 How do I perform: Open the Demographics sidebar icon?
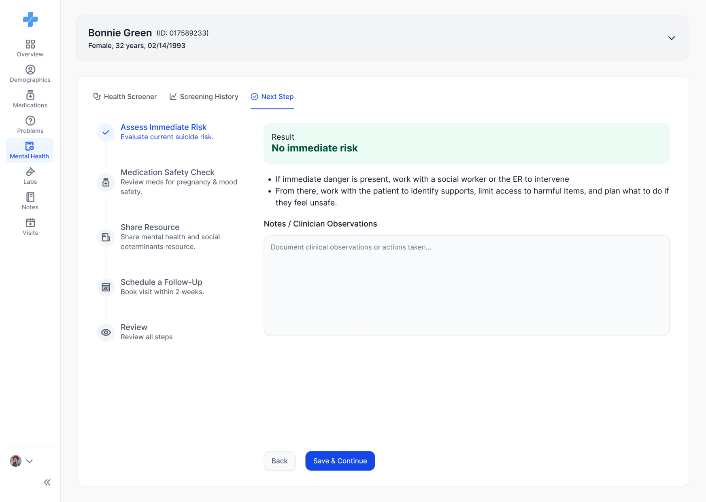(x=30, y=70)
